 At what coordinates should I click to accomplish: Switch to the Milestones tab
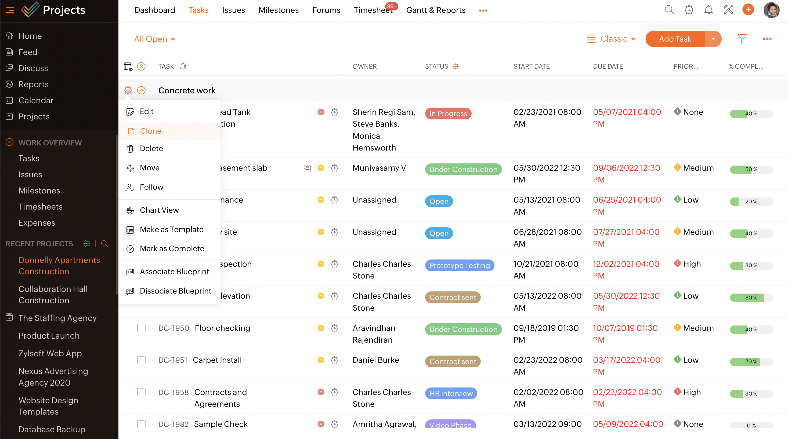point(278,10)
